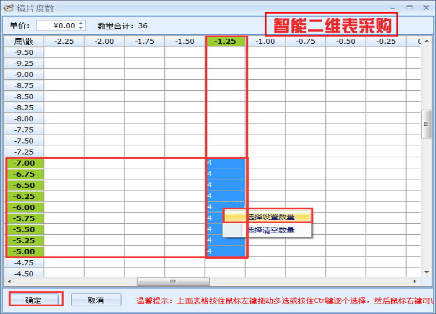Decrease unit price with spinner down arrow
Image resolution: width=436 pixels, height=314 pixels.
pos(81,28)
